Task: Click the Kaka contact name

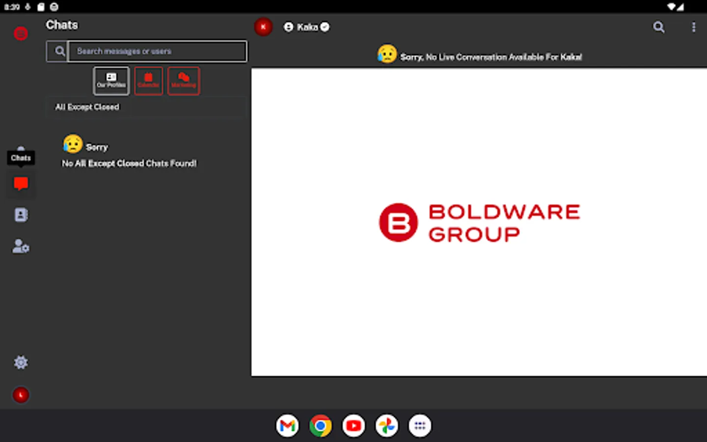Action: coord(307,27)
